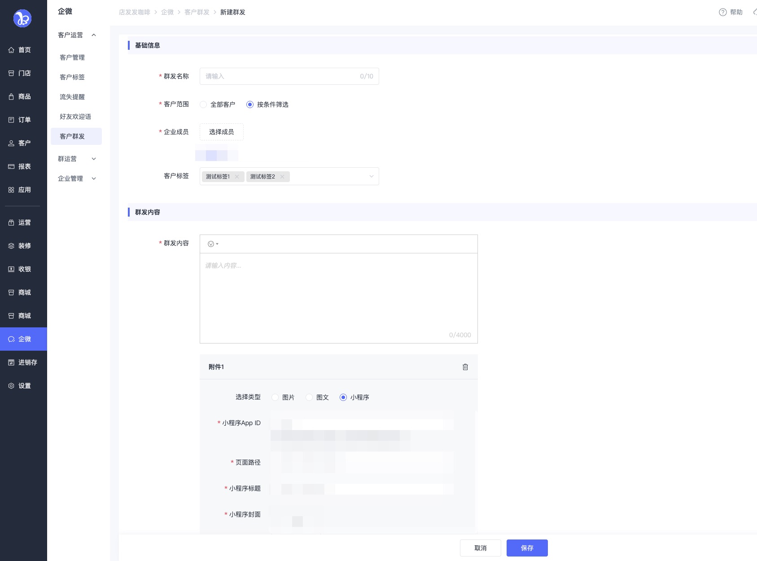Viewport: 757px width, 561px height.
Task: Expand the 群运营 menu section
Action: (x=77, y=159)
